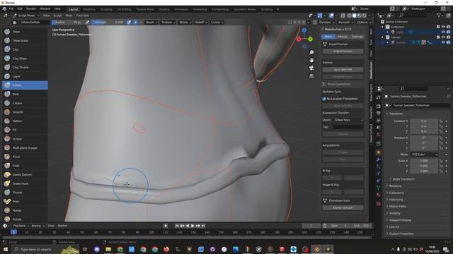The image size is (453, 254).
Task: Toggle strength pressure sensitivity pen icon
Action: pyautogui.click(x=129, y=22)
